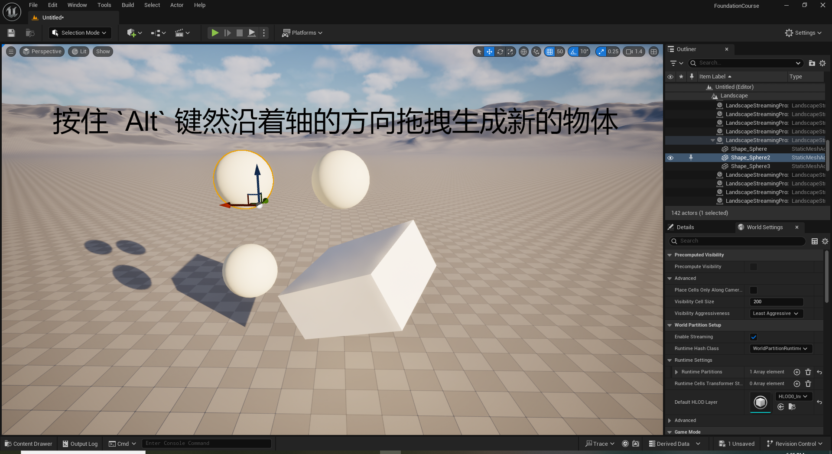Open the File menu
Image resolution: width=832 pixels, height=454 pixels.
pos(33,5)
